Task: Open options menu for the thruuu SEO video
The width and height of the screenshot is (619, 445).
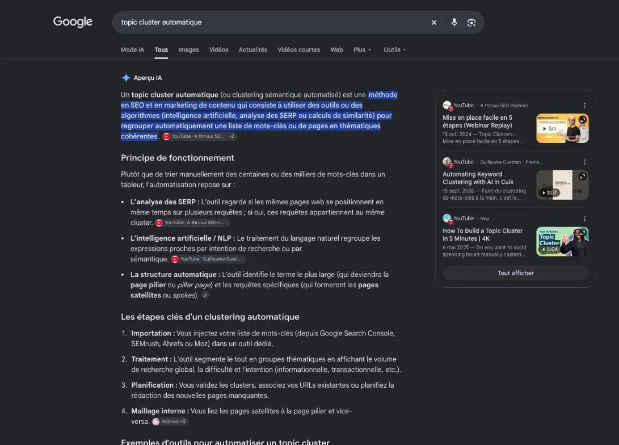Action: 584,106
